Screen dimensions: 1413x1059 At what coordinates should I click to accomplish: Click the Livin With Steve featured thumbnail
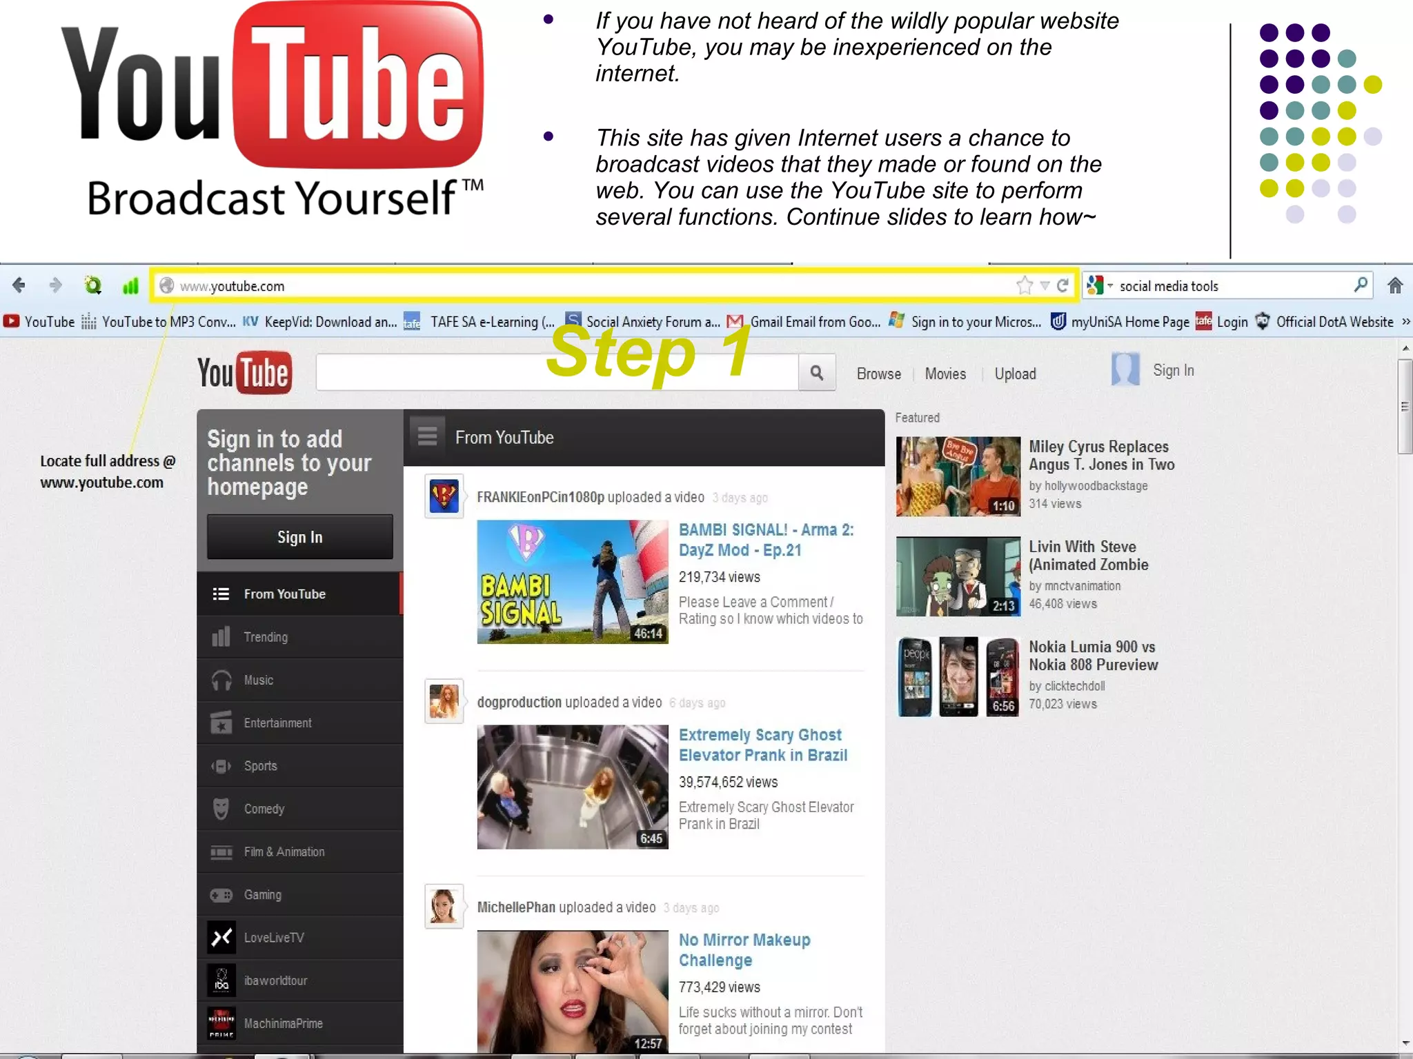(958, 576)
